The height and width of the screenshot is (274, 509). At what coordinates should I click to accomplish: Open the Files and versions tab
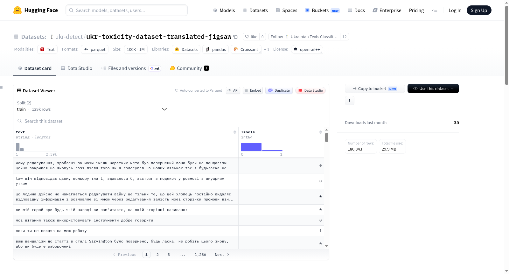point(131,68)
